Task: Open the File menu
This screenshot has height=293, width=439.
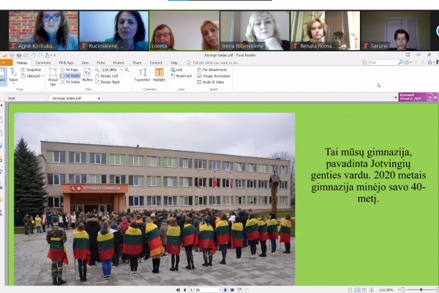Action: tap(6, 62)
